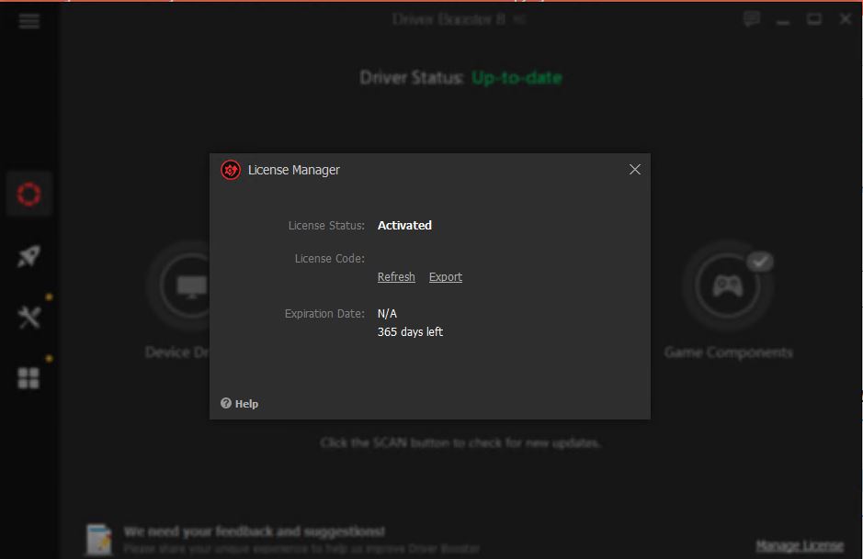The width and height of the screenshot is (863, 559).
Task: Select the red scan icon in sidebar
Action: [x=28, y=194]
